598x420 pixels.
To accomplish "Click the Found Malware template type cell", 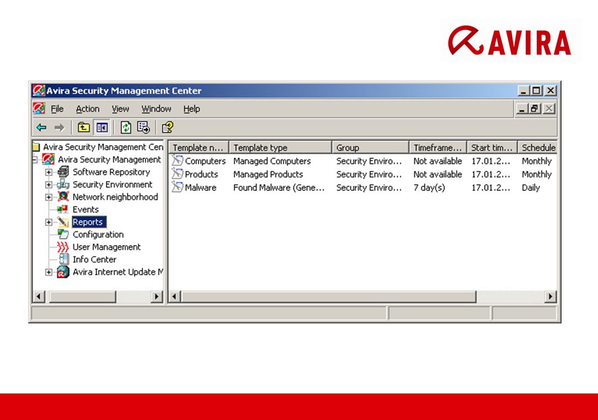I will pyautogui.click(x=279, y=188).
